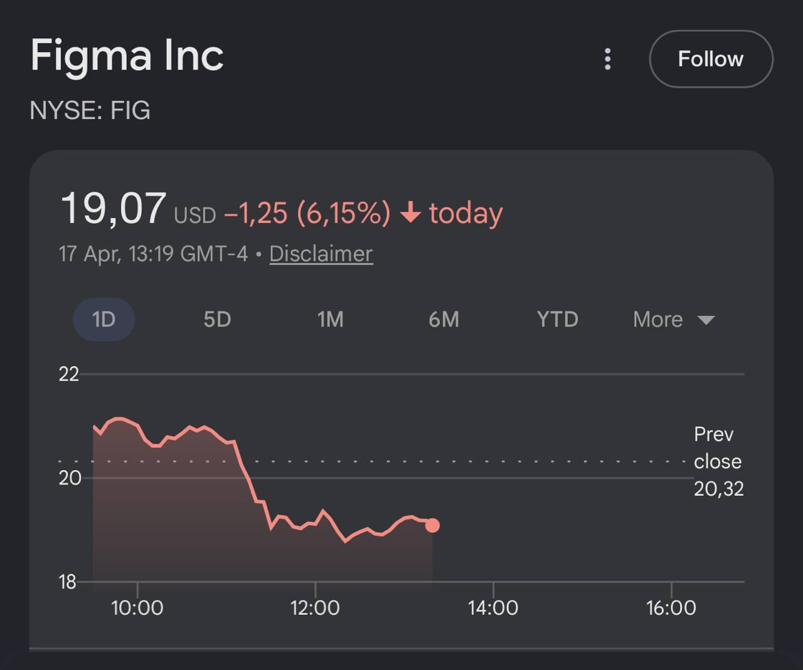
Task: Click the 19,07 current price value
Action: (x=113, y=208)
